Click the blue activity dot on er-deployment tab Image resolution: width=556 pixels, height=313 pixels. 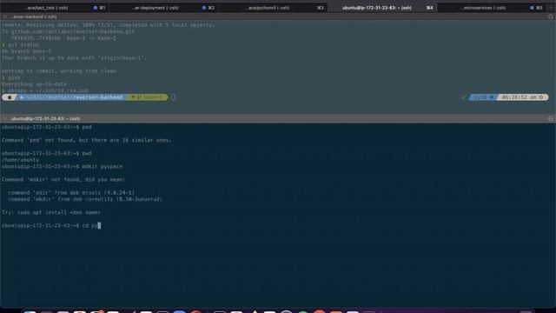(x=204, y=8)
